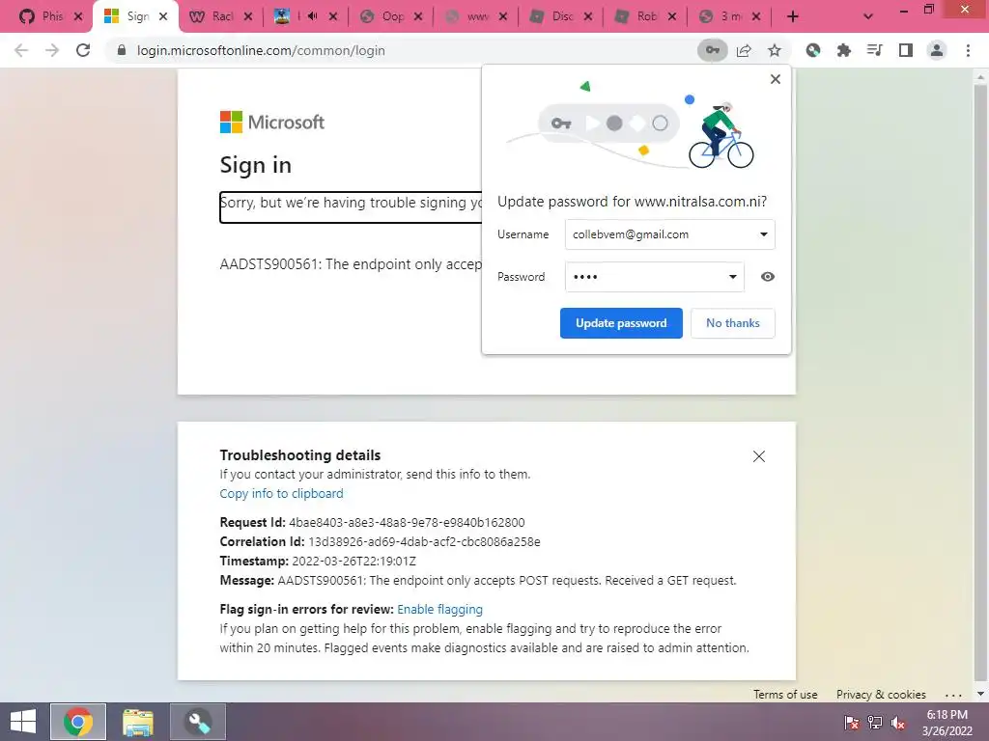Expand the Username dropdown arrow
The width and height of the screenshot is (989, 741).
pos(764,234)
